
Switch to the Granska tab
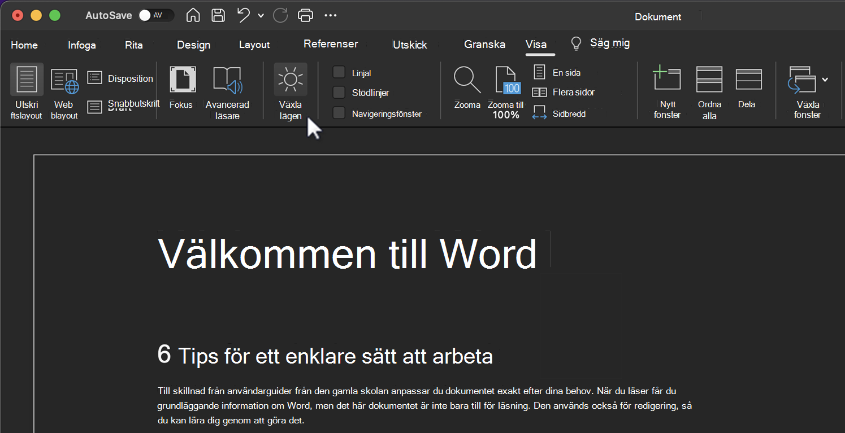click(x=484, y=45)
